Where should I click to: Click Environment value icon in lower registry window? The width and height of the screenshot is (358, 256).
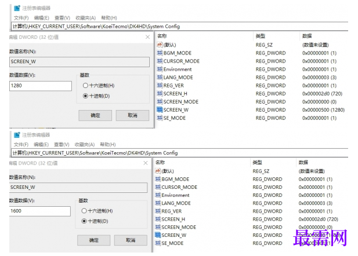point(158,195)
